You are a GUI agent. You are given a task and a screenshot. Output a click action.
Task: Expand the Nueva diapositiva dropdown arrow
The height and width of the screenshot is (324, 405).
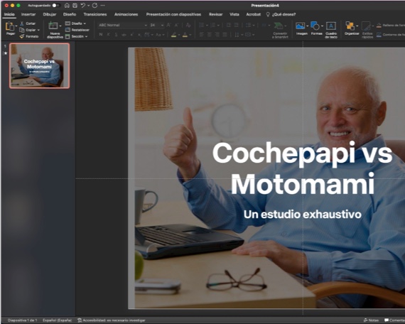60,26
